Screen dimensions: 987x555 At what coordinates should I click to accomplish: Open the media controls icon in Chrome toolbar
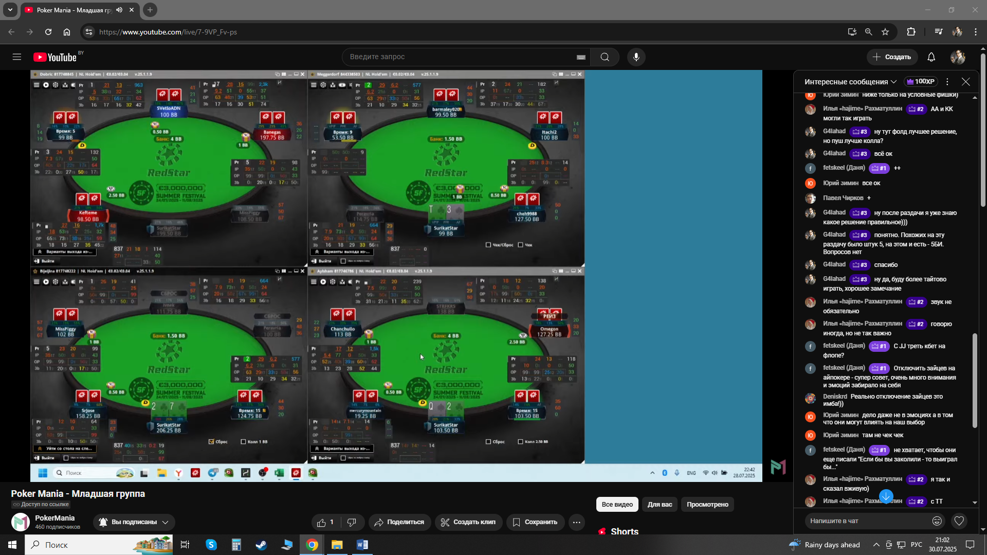(938, 32)
